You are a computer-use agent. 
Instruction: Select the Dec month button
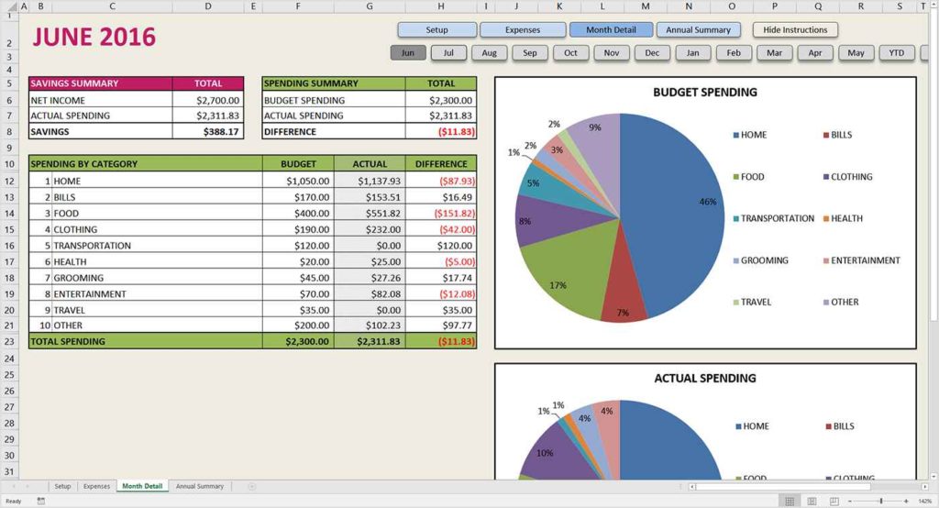[652, 52]
